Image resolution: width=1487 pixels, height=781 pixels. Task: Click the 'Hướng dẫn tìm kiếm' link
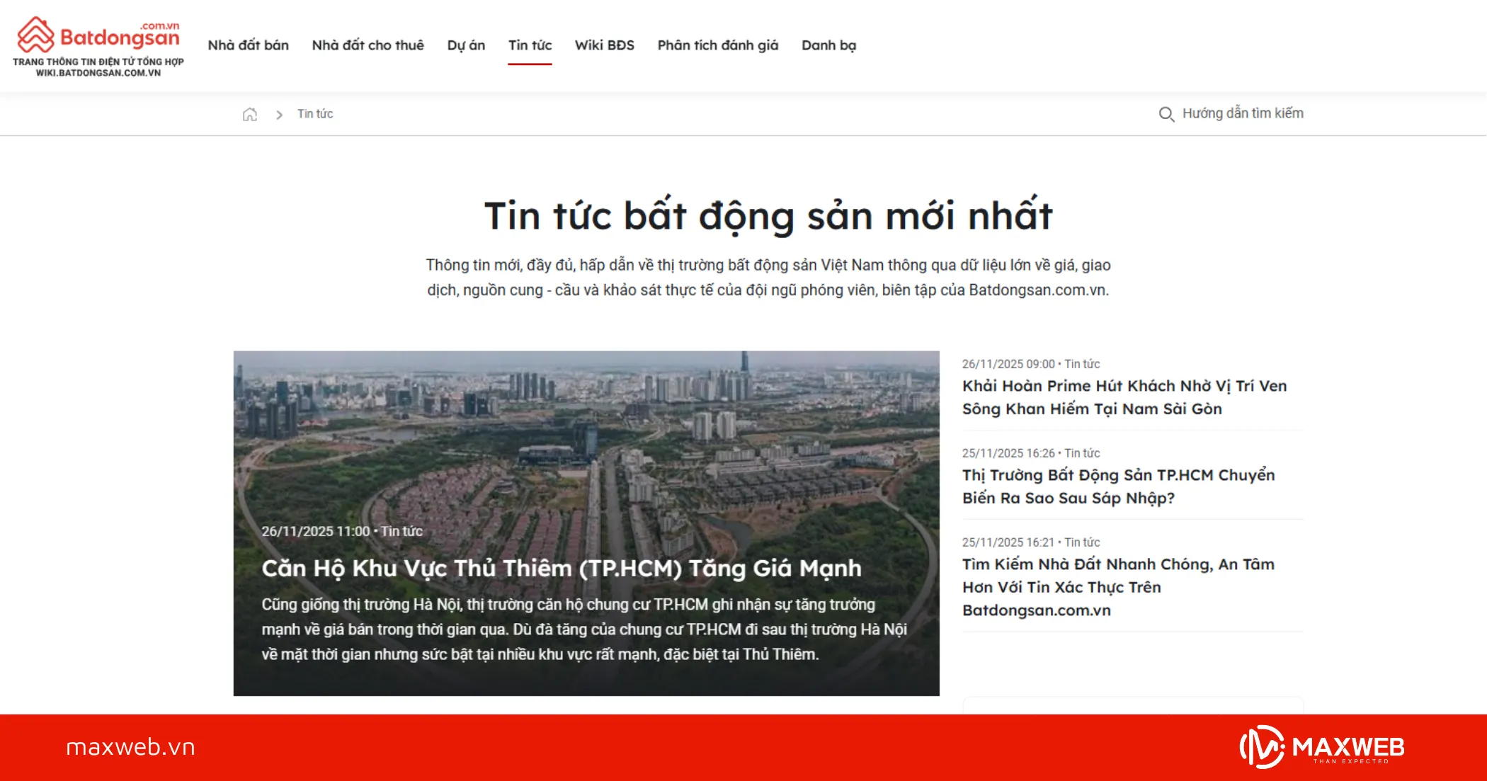click(1243, 113)
